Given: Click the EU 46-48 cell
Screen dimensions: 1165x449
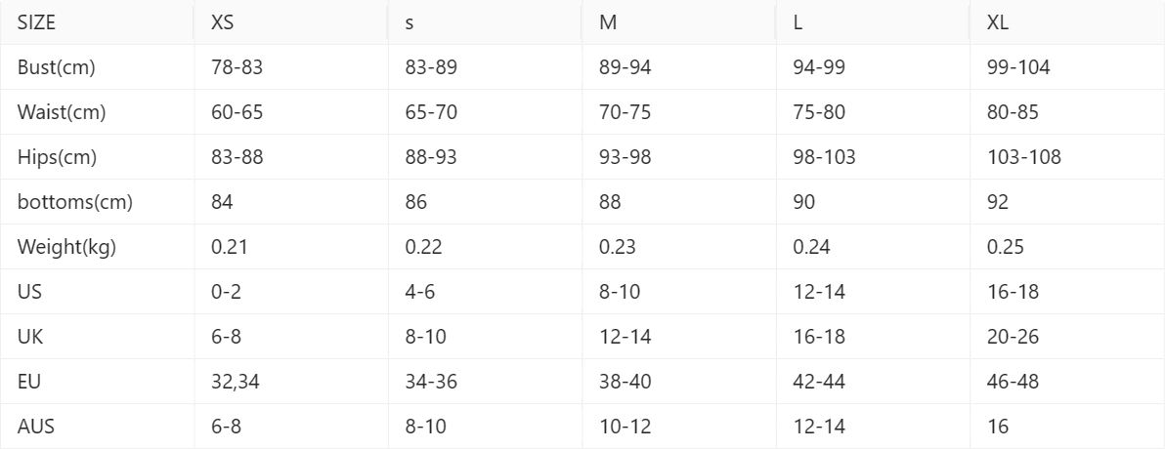Looking at the screenshot, I should pyautogui.click(x=1067, y=382).
